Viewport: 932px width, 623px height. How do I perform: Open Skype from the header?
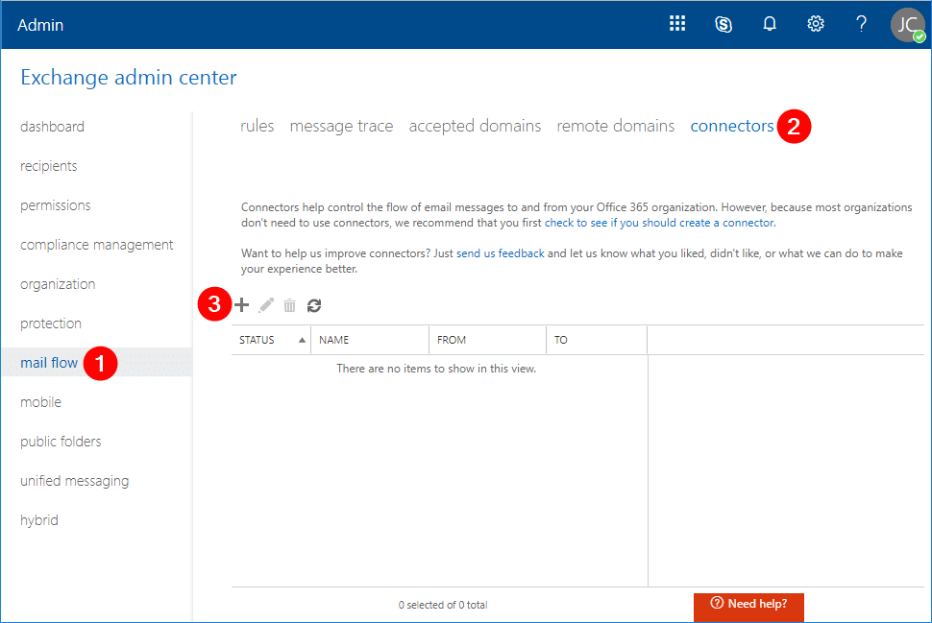tap(723, 24)
